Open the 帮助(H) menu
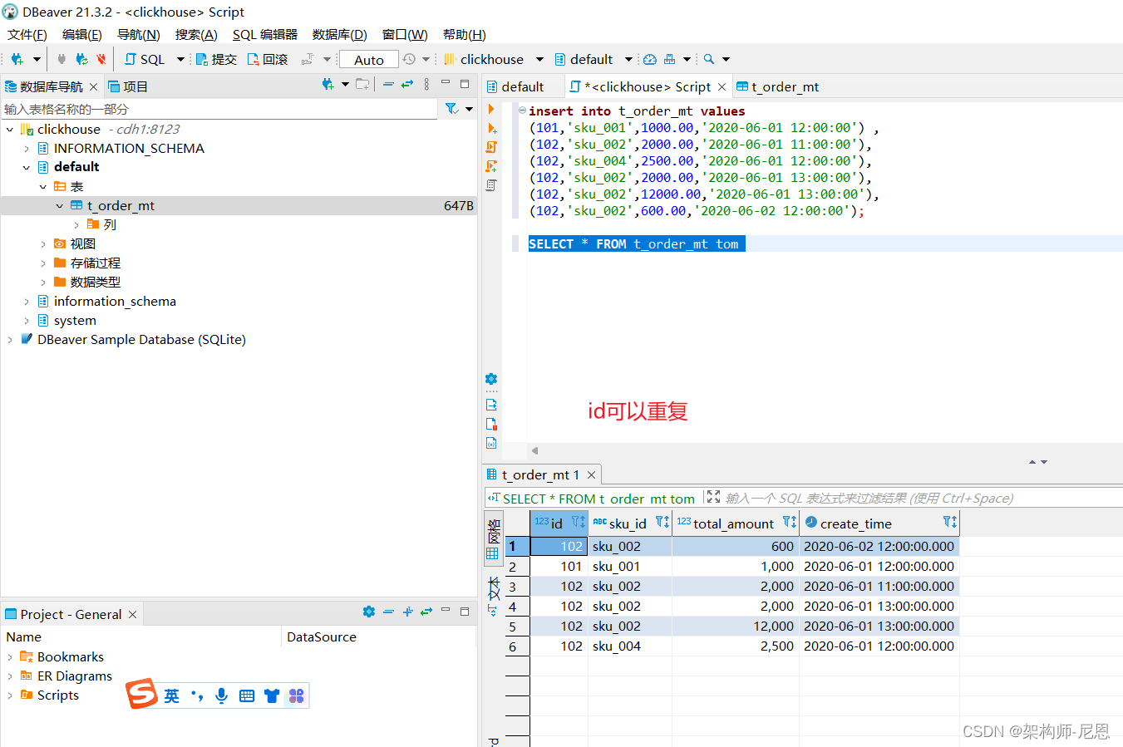Viewport: 1123px width, 747px height. (x=465, y=34)
